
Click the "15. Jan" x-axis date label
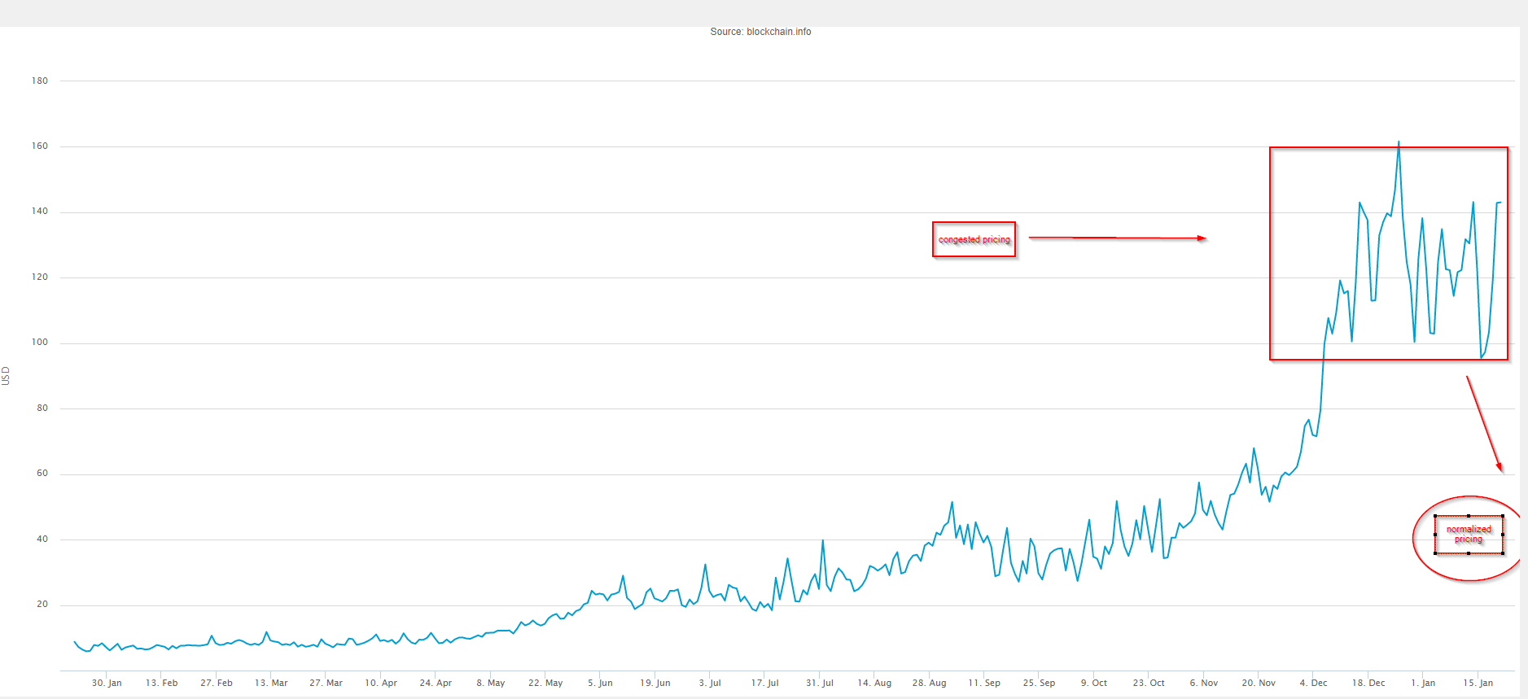point(1478,683)
